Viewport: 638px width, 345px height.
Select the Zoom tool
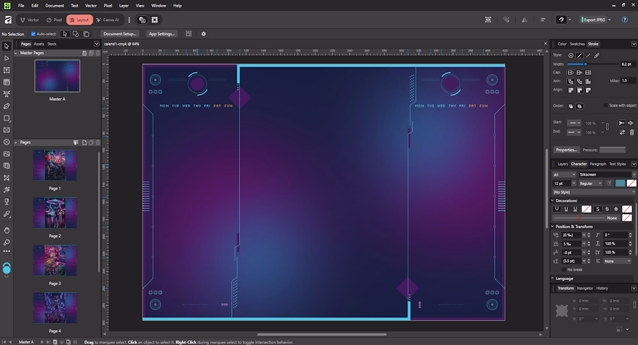pyautogui.click(x=6, y=242)
